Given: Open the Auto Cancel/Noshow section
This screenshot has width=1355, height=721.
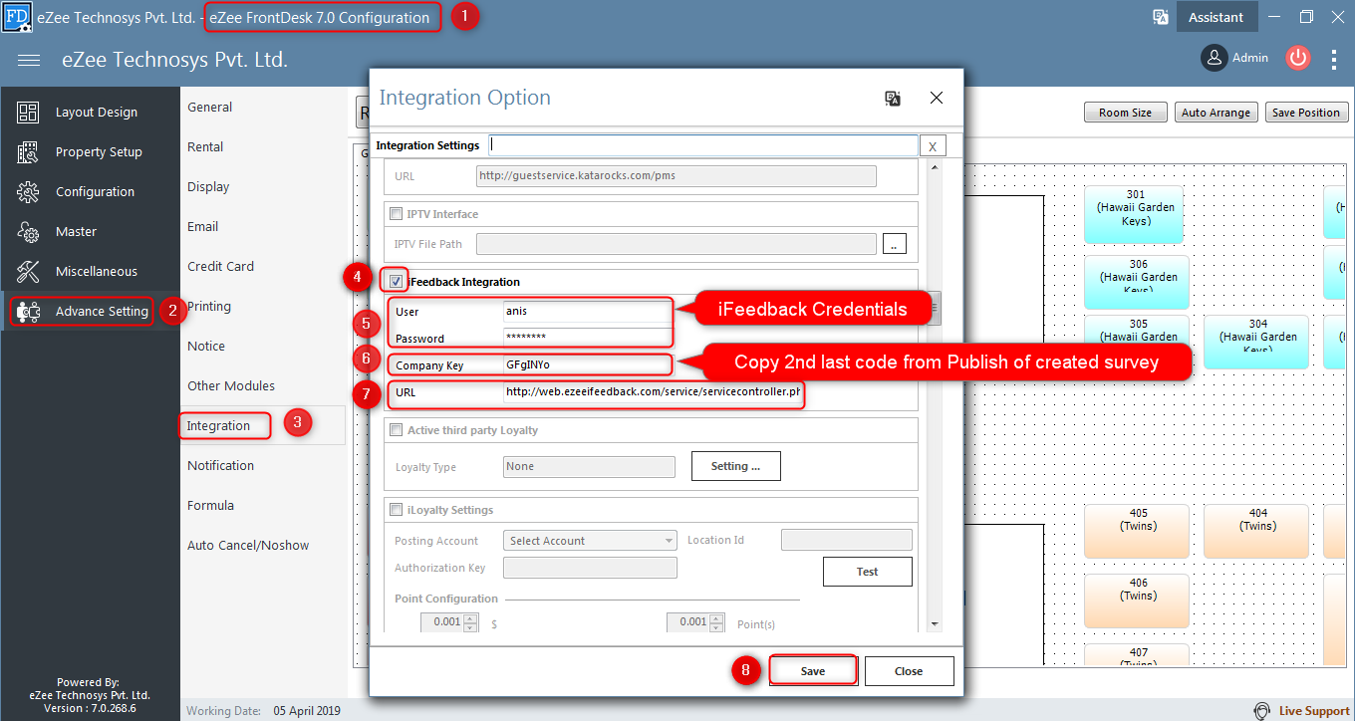Looking at the screenshot, I should pos(248,545).
